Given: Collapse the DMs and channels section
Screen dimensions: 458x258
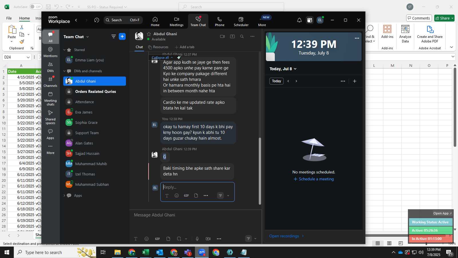Looking at the screenshot, I should (64, 71).
